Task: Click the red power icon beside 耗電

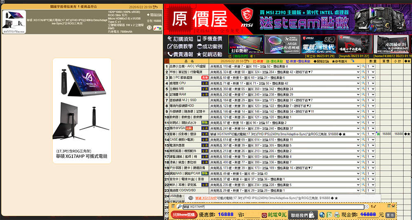Action: click(265, 215)
